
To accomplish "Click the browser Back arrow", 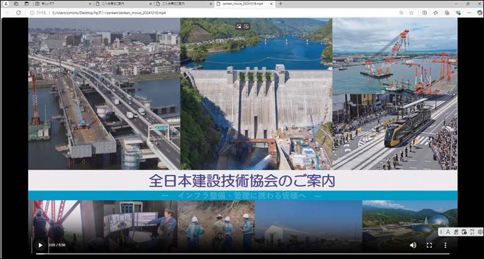I will [x=8, y=13].
